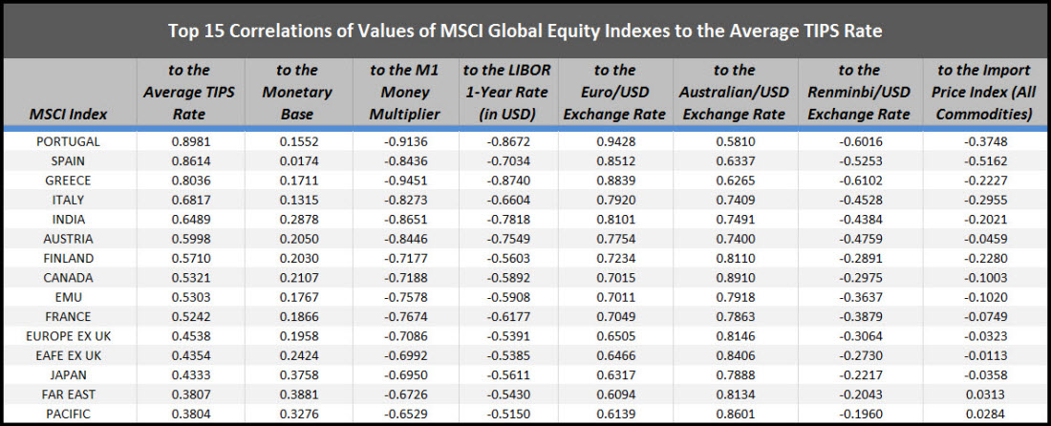The width and height of the screenshot is (1051, 426).
Task: Select the PORTUGAL row label
Action: pyautogui.click(x=71, y=141)
